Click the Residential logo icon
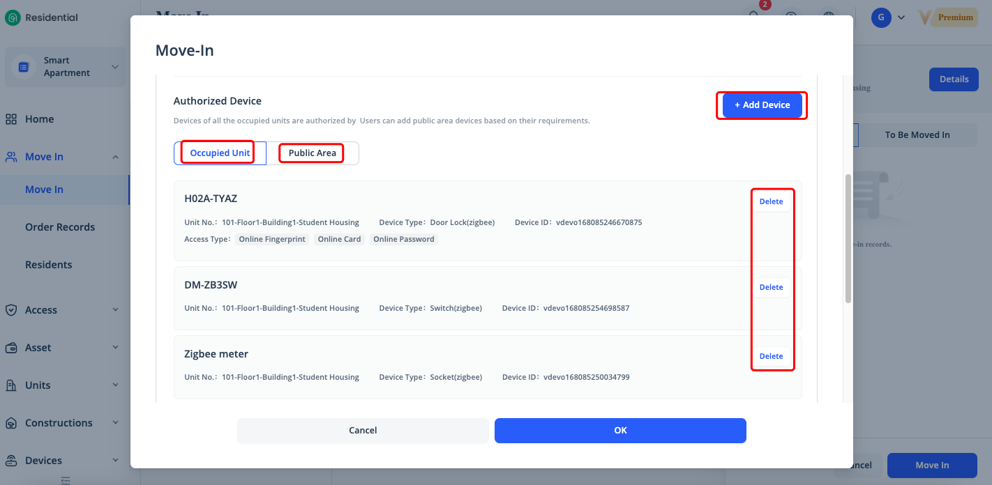 [x=13, y=17]
